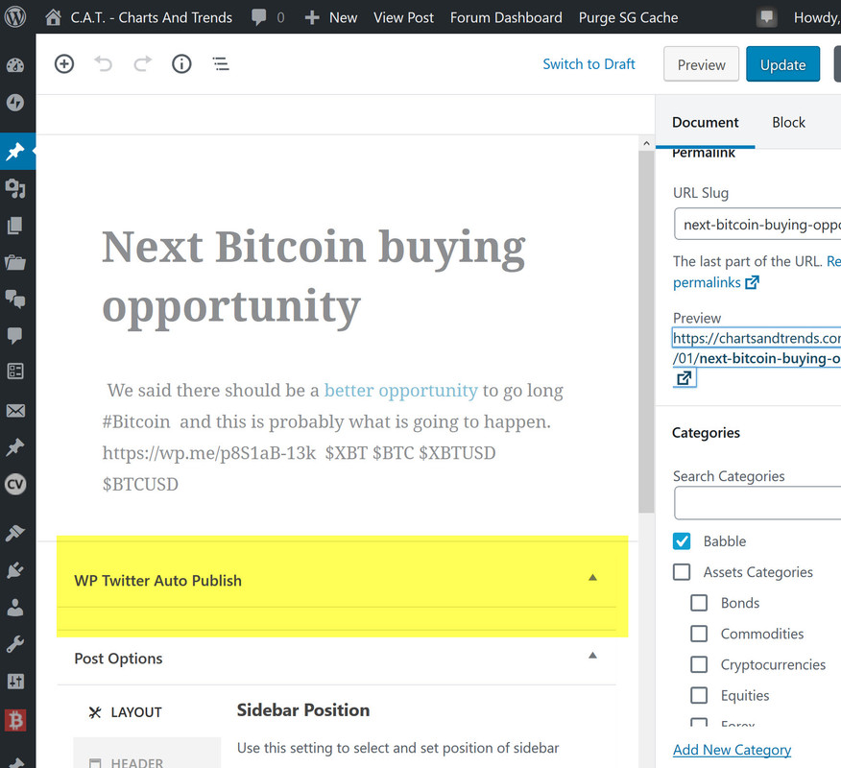Open the Settings sliders icon
This screenshot has width=841, height=768.
point(15,682)
